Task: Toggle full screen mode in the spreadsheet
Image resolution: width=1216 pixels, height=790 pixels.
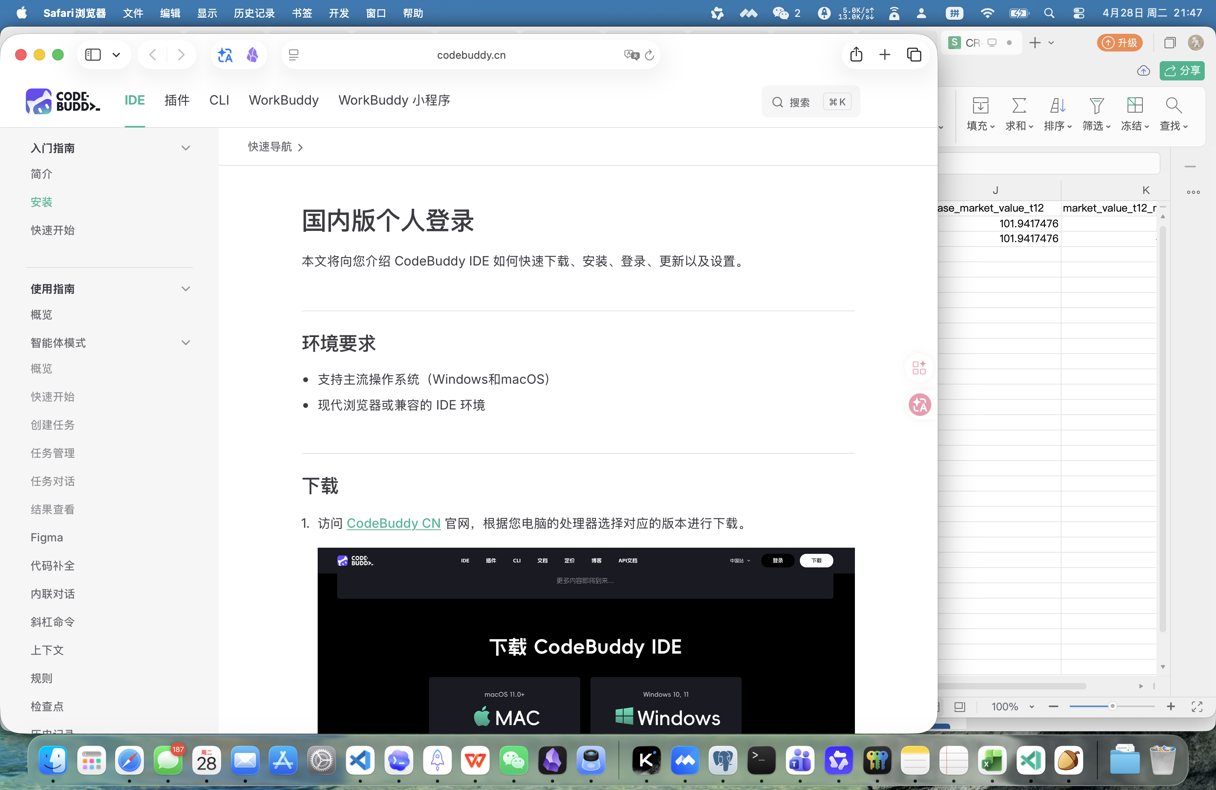Action: tap(1197, 706)
